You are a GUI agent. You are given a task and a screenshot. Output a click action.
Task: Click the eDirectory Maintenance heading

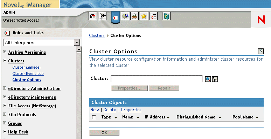coord(32,97)
